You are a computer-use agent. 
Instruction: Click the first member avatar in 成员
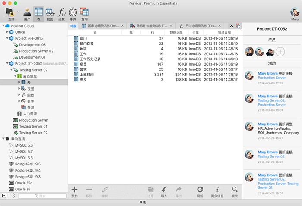(x=249, y=52)
